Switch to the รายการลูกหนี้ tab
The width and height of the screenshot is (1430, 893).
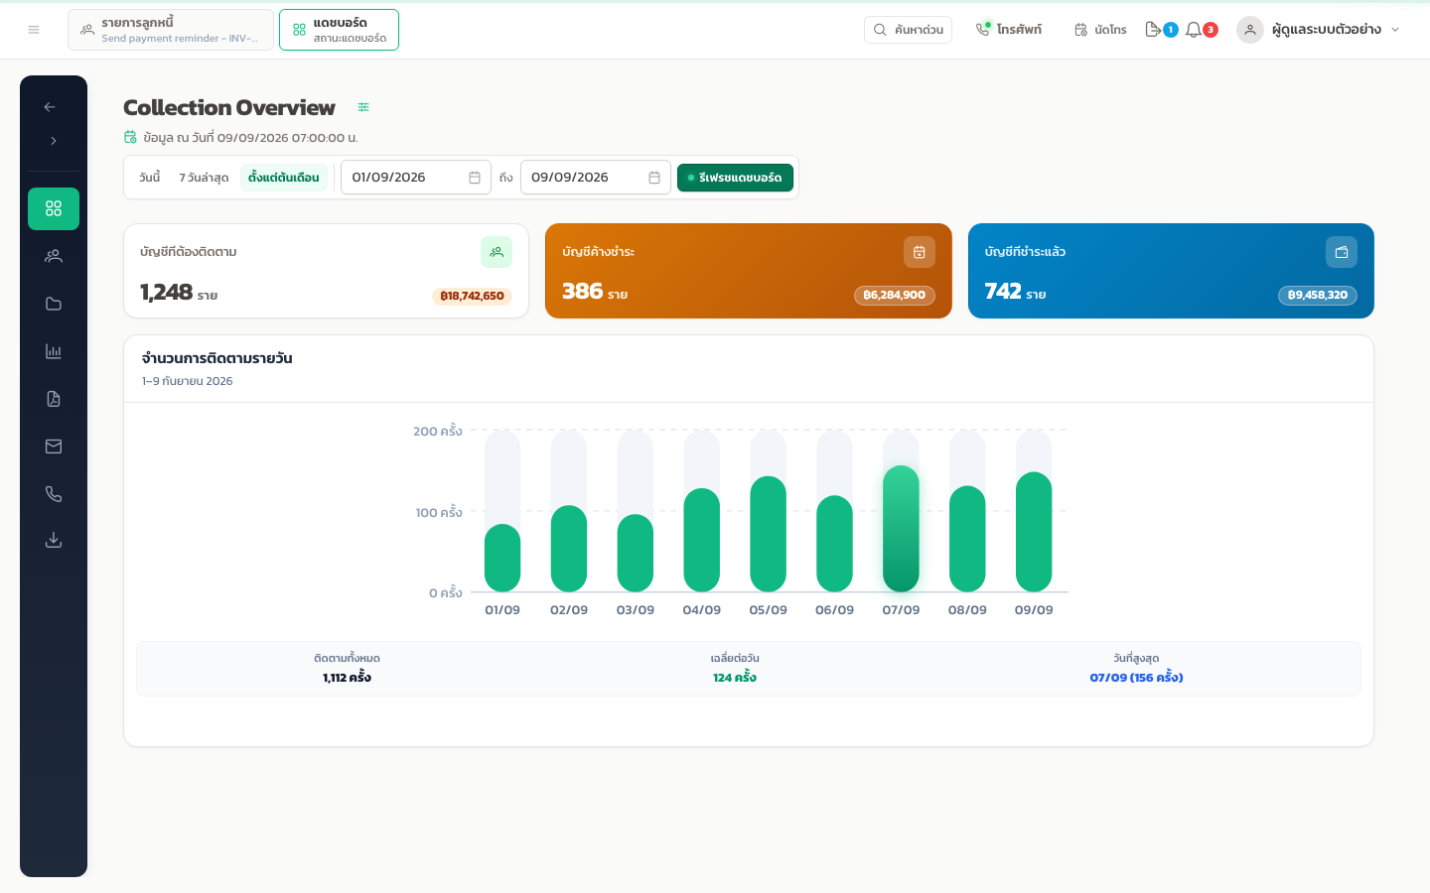point(171,30)
